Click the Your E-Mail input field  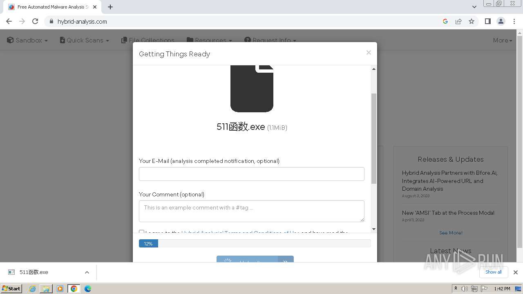252,174
